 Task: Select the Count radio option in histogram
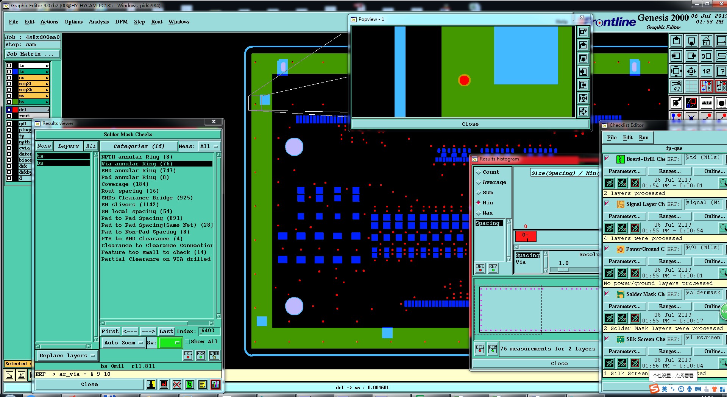[x=487, y=172]
